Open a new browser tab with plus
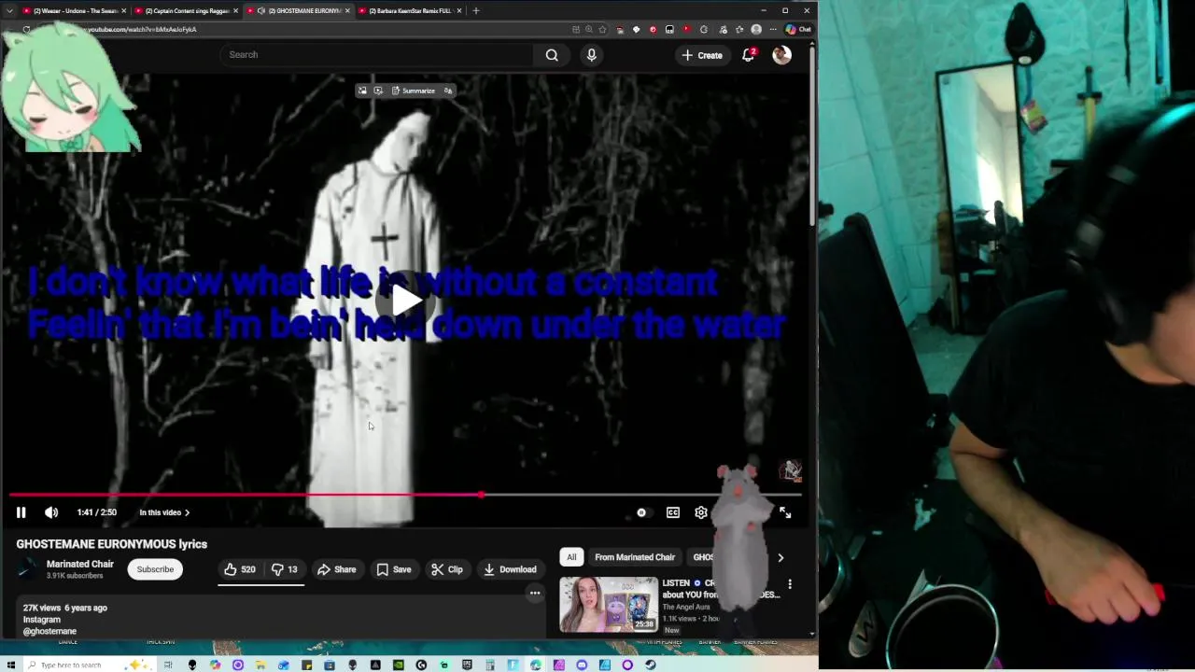Image resolution: width=1195 pixels, height=672 pixels. coord(475,10)
